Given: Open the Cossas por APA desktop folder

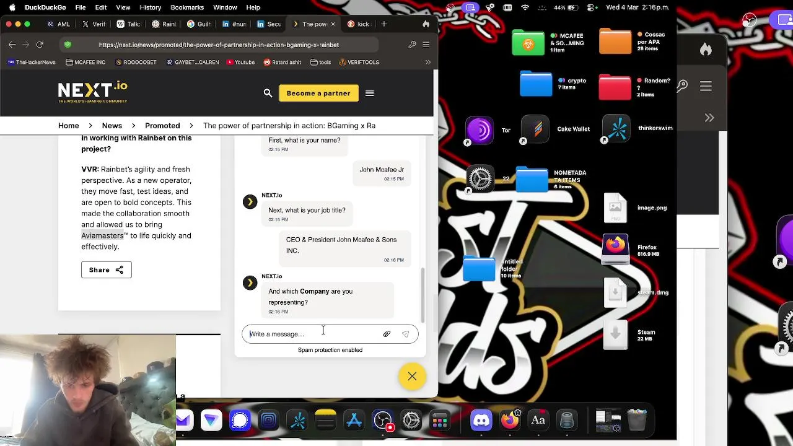Looking at the screenshot, I should click(615, 41).
